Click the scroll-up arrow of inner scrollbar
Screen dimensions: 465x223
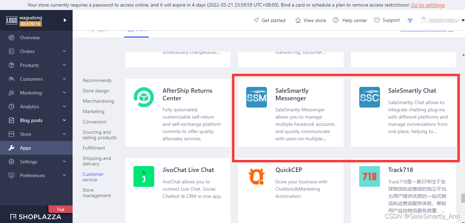(463, 54)
